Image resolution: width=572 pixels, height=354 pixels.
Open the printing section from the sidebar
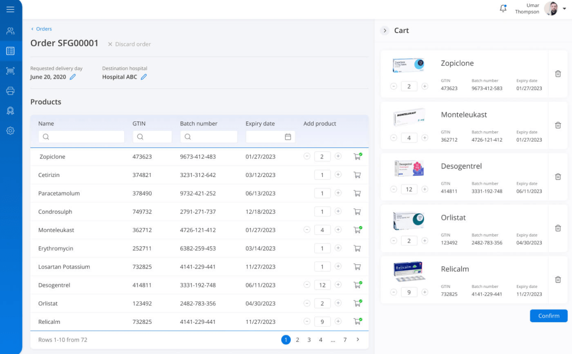pyautogui.click(x=10, y=91)
